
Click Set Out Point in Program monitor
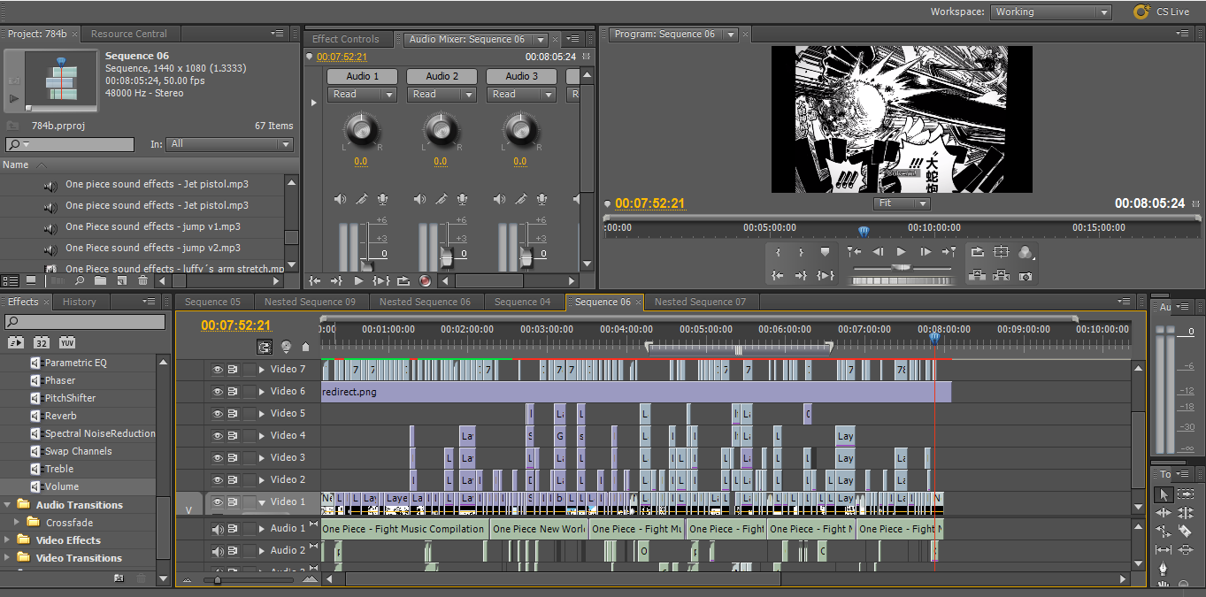pos(801,252)
